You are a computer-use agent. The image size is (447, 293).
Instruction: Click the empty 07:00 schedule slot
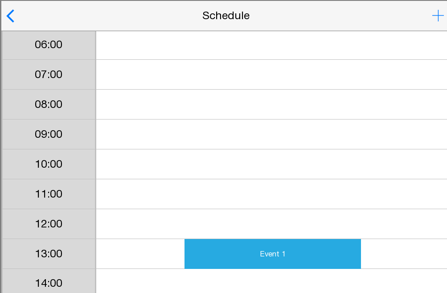271,74
